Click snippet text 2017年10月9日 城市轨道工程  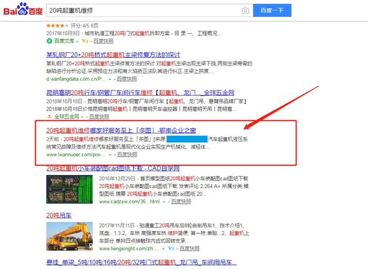[x=134, y=33]
